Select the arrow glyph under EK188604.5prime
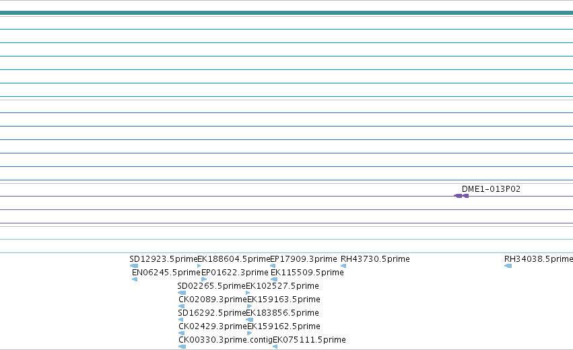 tap(199, 266)
